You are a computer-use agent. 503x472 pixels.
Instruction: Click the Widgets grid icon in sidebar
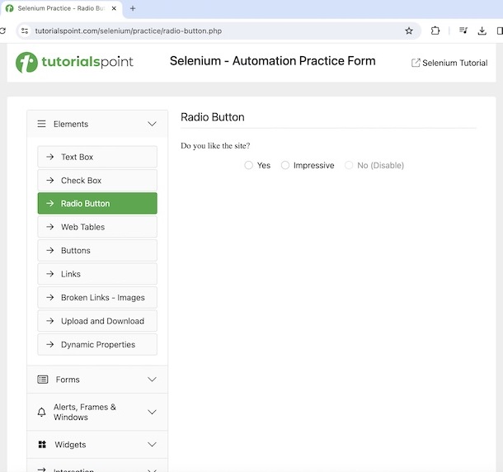click(42, 445)
